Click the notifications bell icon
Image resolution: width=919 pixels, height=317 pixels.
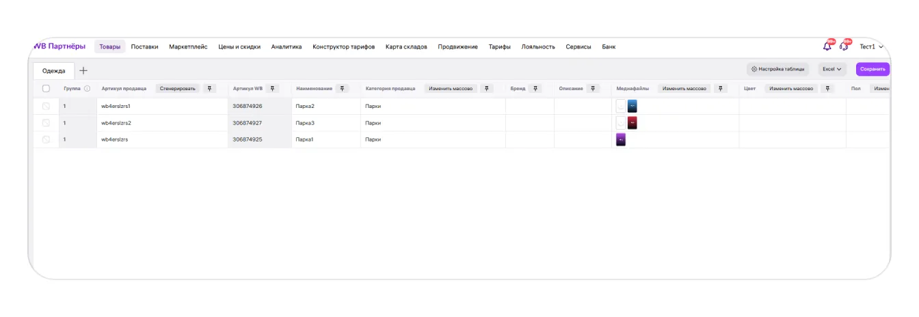(x=827, y=46)
